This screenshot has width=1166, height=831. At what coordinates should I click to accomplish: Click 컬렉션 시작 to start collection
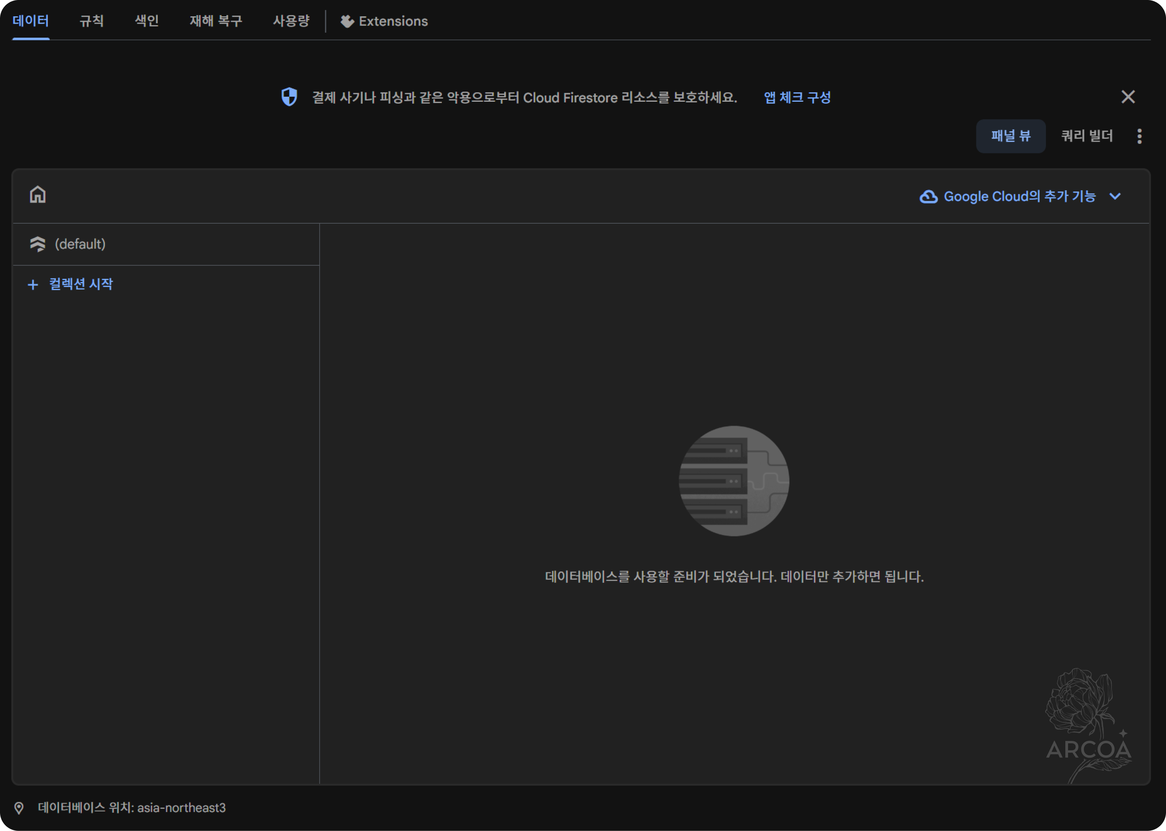point(81,285)
